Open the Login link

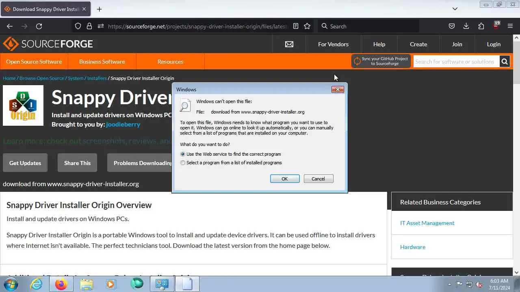coord(494,44)
